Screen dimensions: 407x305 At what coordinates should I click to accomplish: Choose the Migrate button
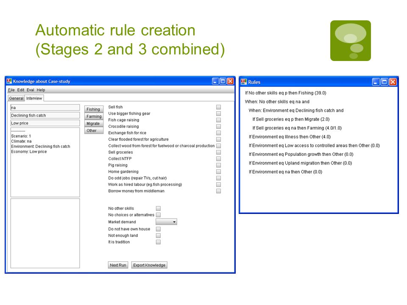(93, 123)
